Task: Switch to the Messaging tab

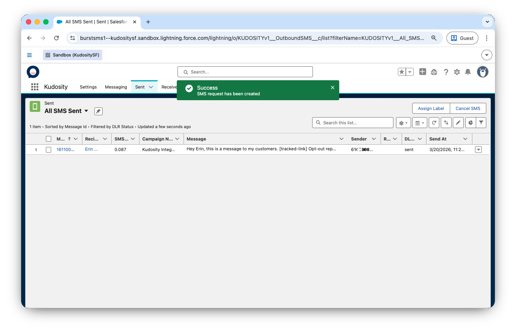Action: [116, 87]
